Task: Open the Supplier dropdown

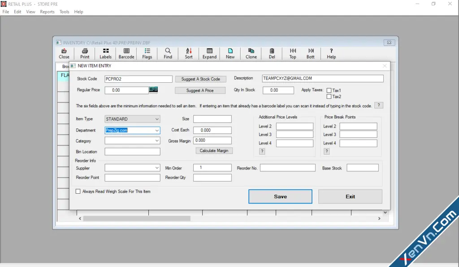Action: [x=157, y=168]
